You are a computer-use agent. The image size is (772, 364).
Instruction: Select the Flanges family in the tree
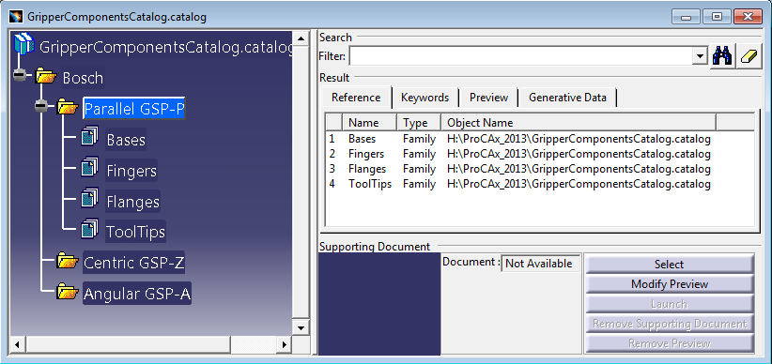(x=133, y=202)
